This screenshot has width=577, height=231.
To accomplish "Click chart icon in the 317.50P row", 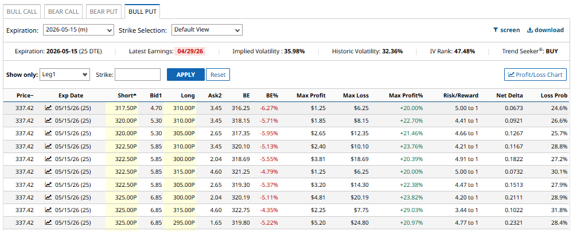I will 49,108.
